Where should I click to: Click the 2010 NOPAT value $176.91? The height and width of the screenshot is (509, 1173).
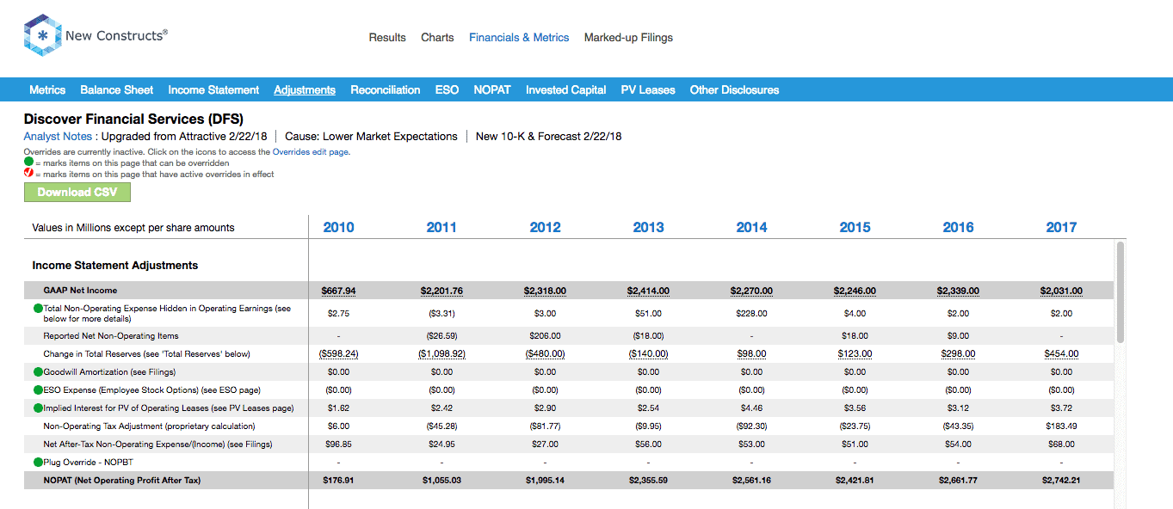(x=338, y=481)
